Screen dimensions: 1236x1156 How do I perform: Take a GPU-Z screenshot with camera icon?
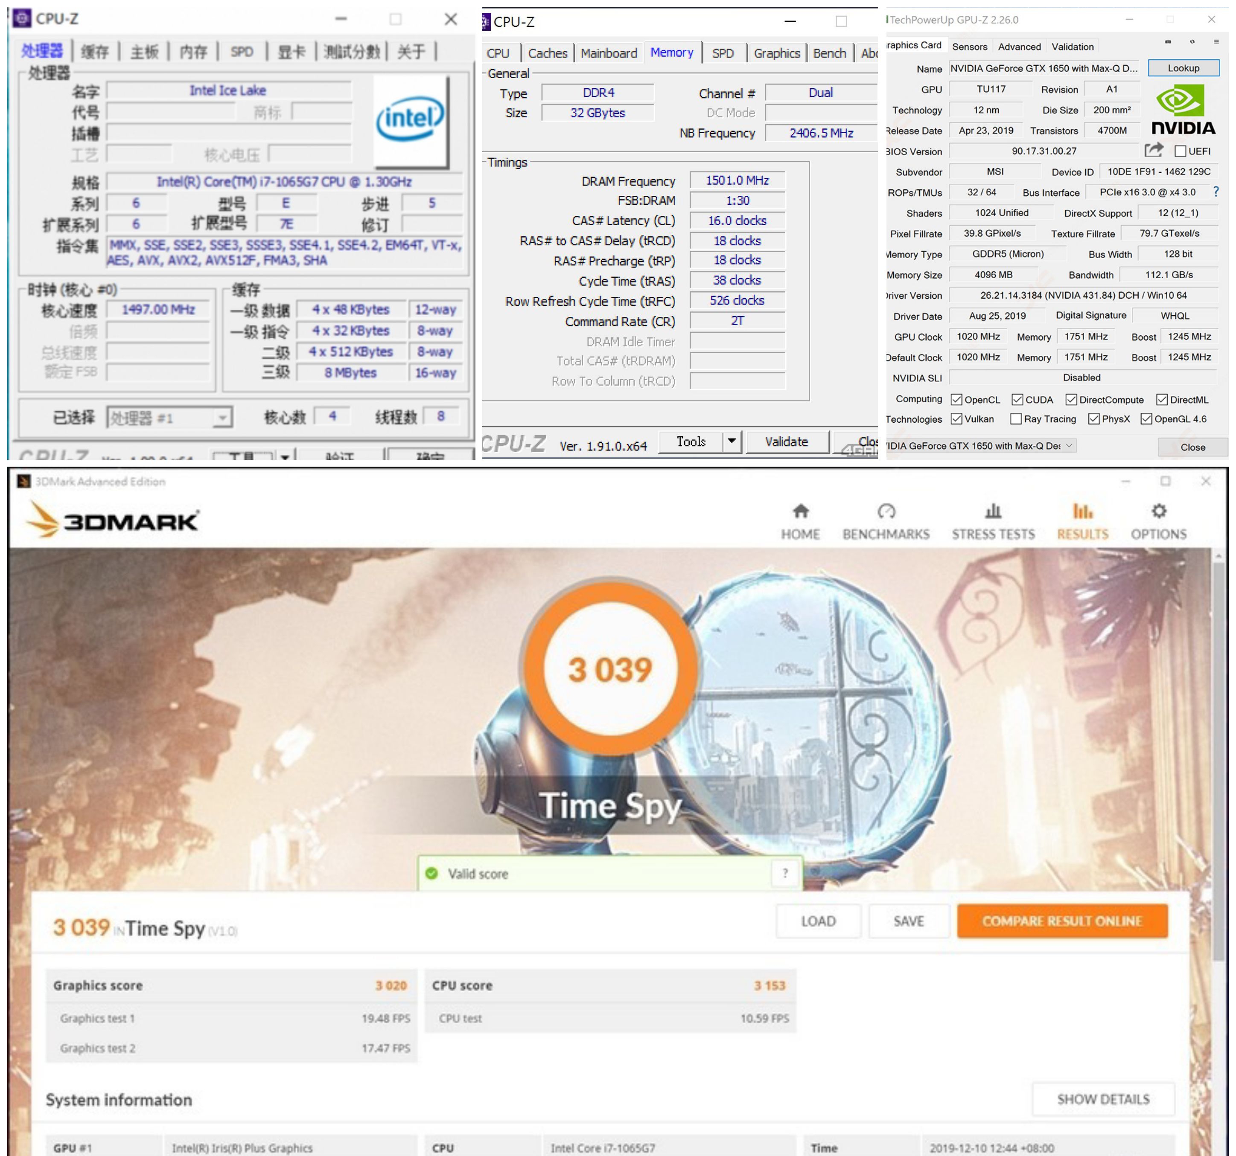point(1168,42)
